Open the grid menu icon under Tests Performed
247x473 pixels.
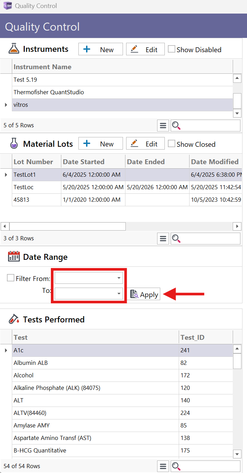(x=163, y=466)
